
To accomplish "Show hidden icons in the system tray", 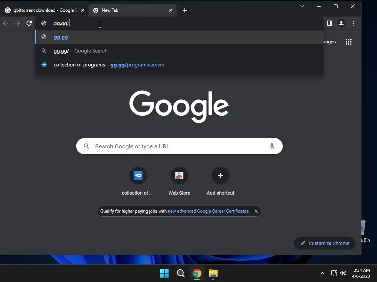I will tap(323, 273).
